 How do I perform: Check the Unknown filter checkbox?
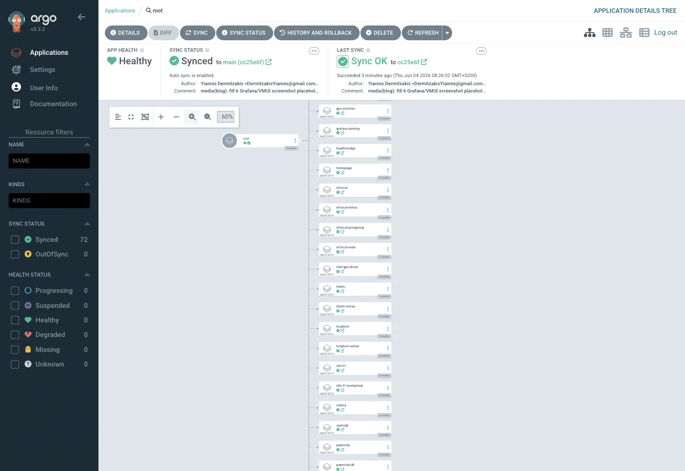point(15,364)
